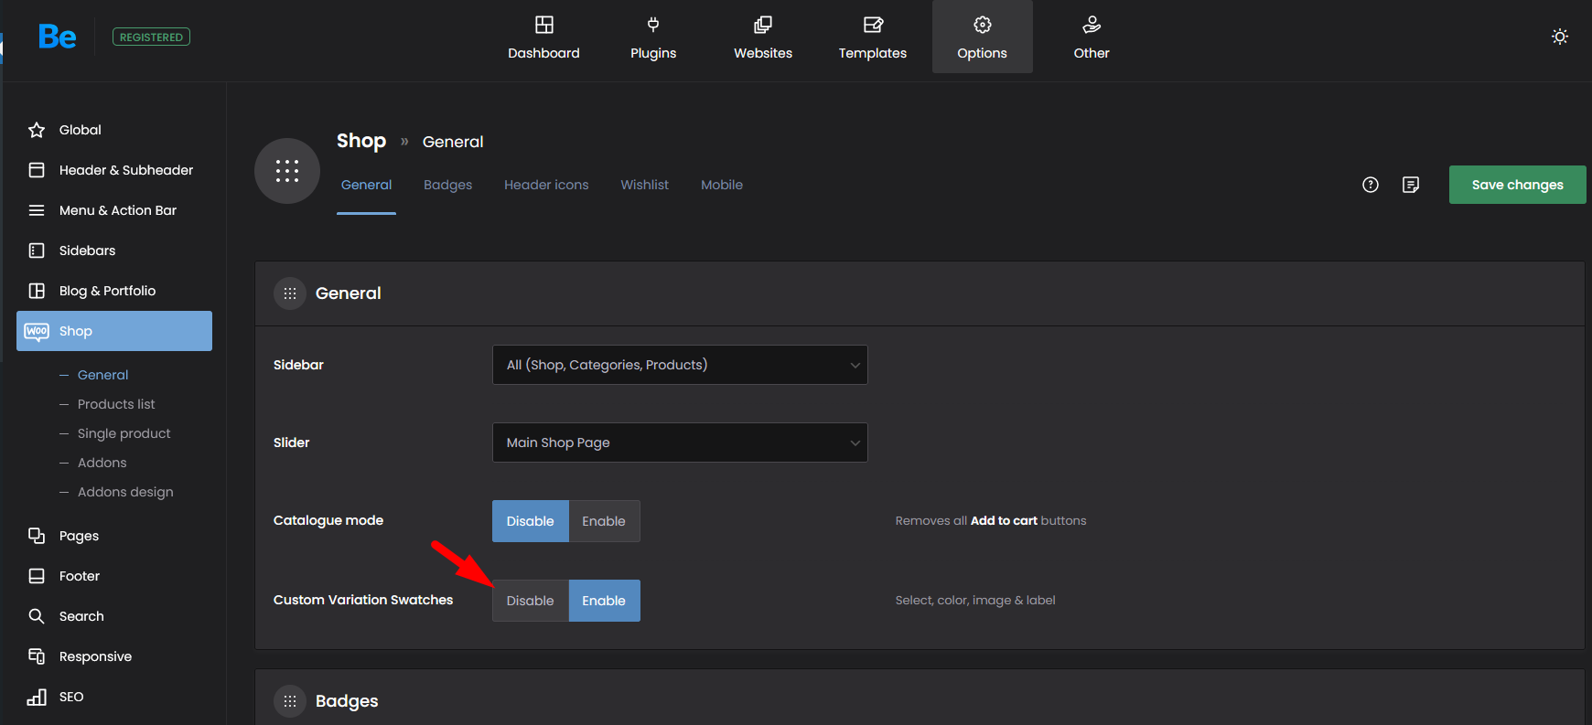This screenshot has width=1592, height=725.
Task: Switch to the Mobile tab
Action: tap(722, 185)
